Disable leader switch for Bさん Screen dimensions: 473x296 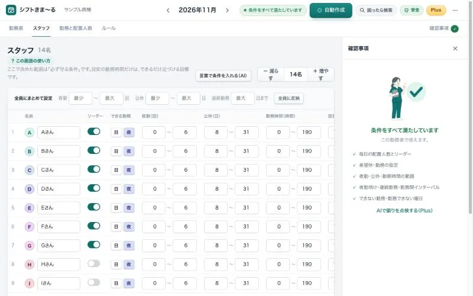(x=94, y=150)
